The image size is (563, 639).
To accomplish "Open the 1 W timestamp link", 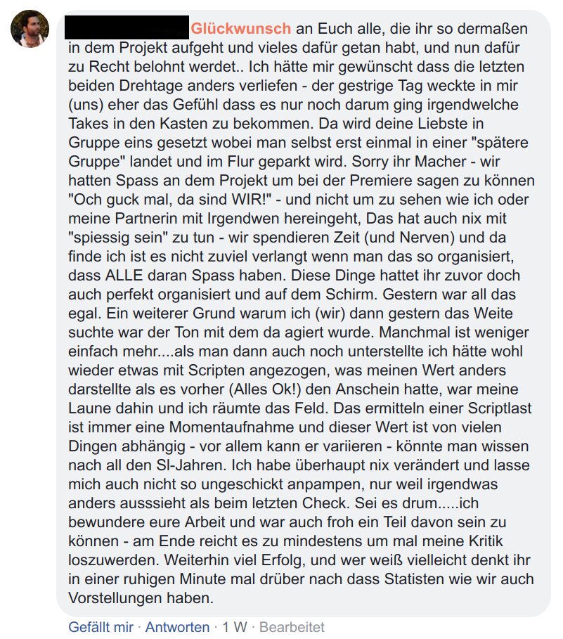I will 235,627.
